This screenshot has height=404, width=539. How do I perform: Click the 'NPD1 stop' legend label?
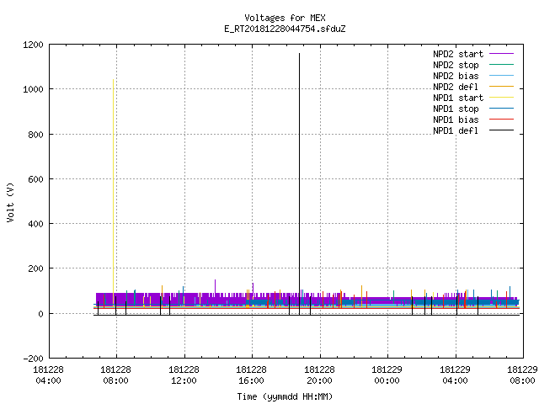456,109
